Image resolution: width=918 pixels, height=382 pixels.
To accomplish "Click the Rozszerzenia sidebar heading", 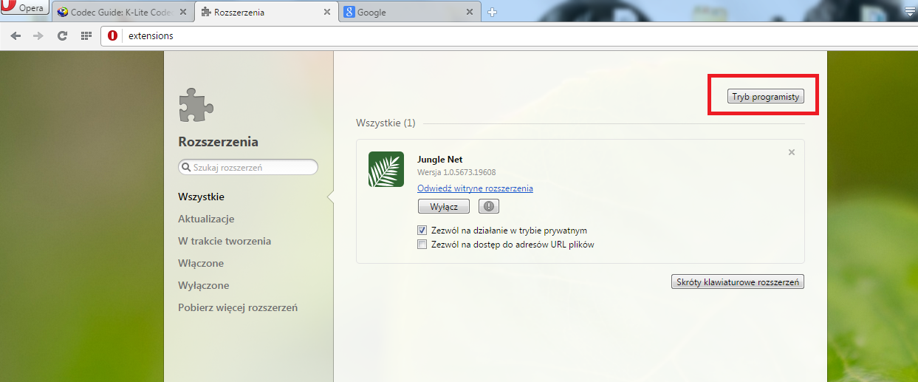I will pos(219,142).
